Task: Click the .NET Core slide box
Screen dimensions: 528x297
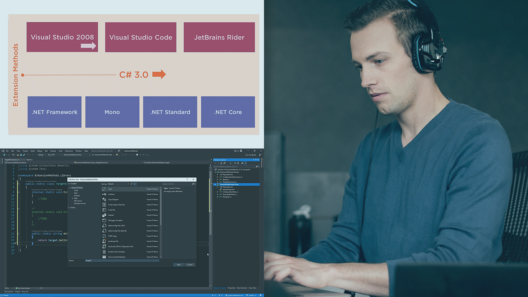Action: click(x=228, y=112)
